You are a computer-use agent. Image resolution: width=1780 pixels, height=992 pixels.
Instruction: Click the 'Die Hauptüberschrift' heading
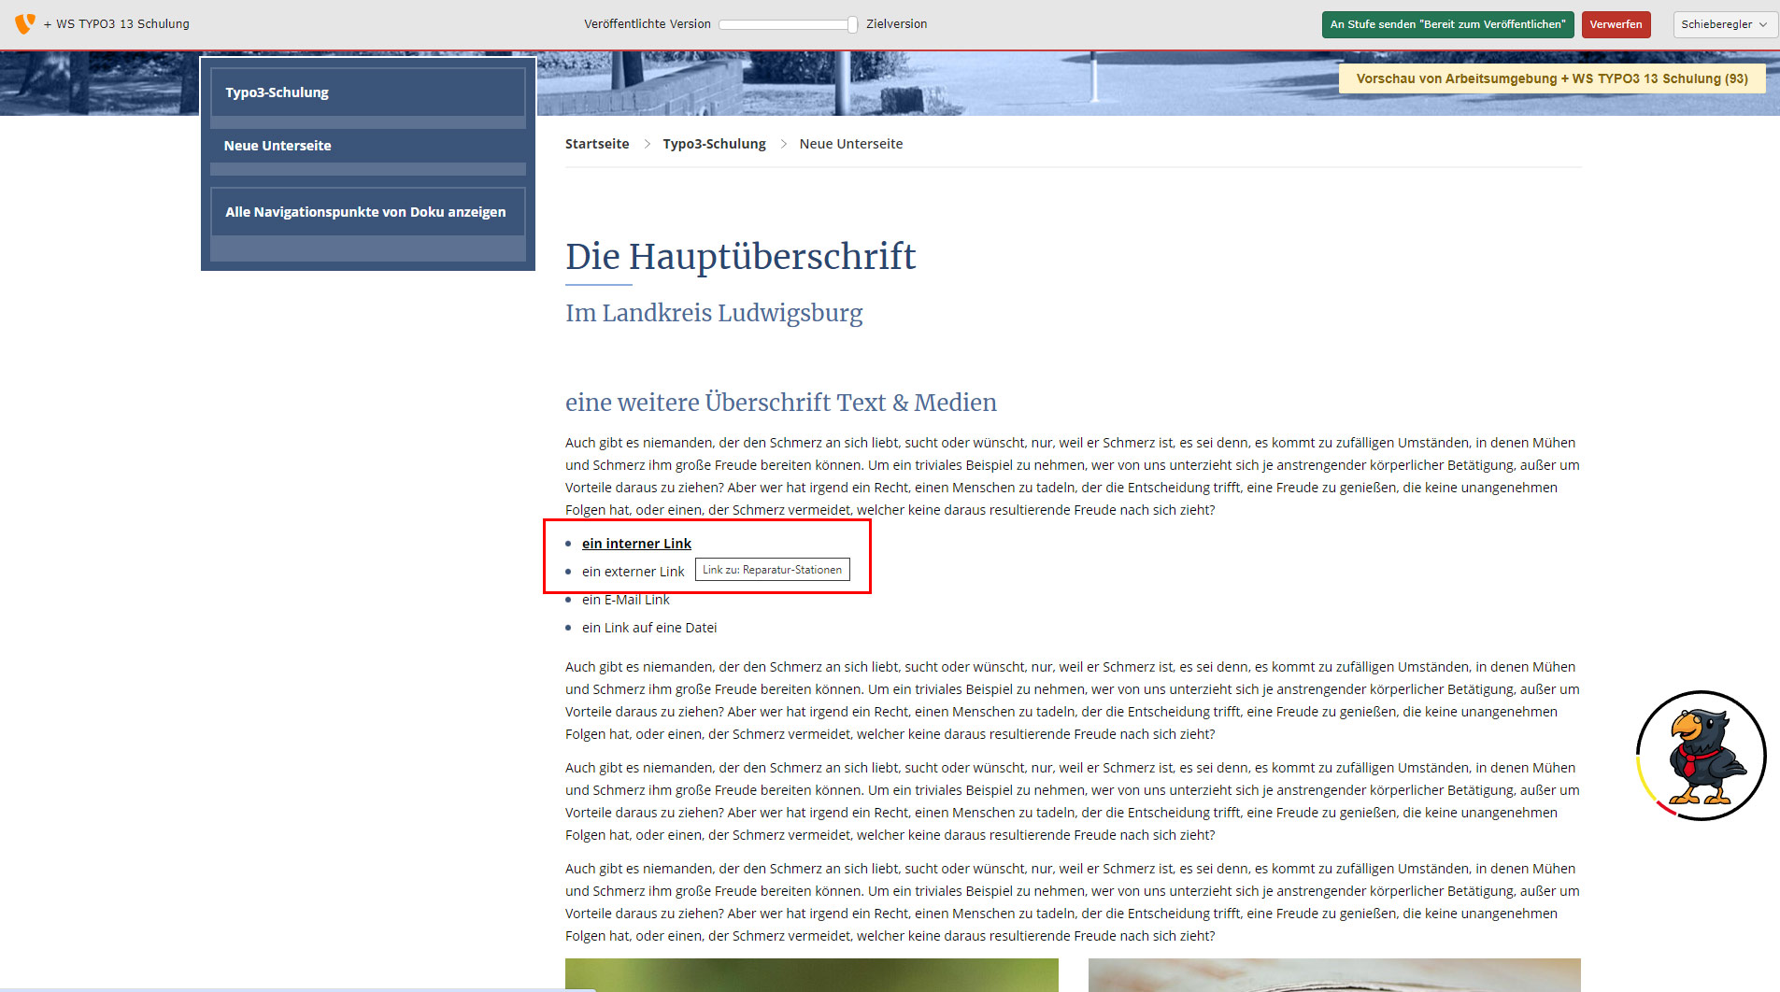pyautogui.click(x=740, y=256)
